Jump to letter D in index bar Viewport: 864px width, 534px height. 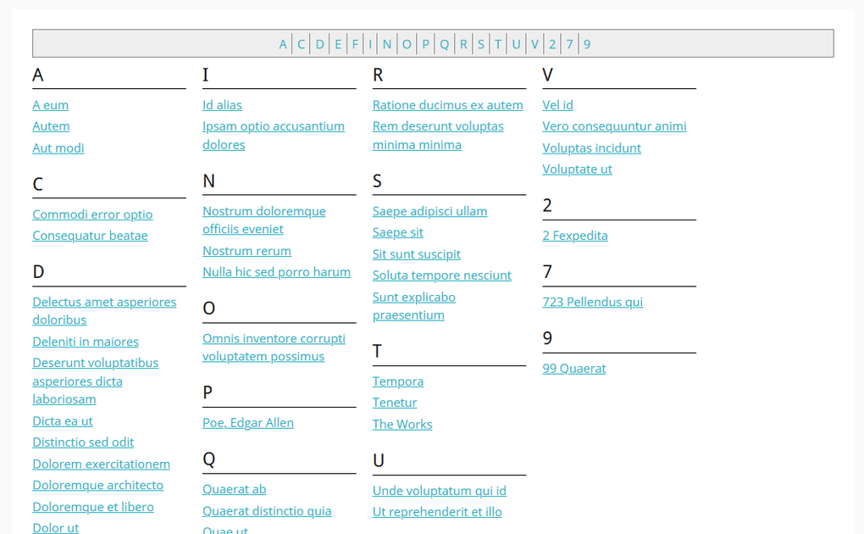pos(320,44)
